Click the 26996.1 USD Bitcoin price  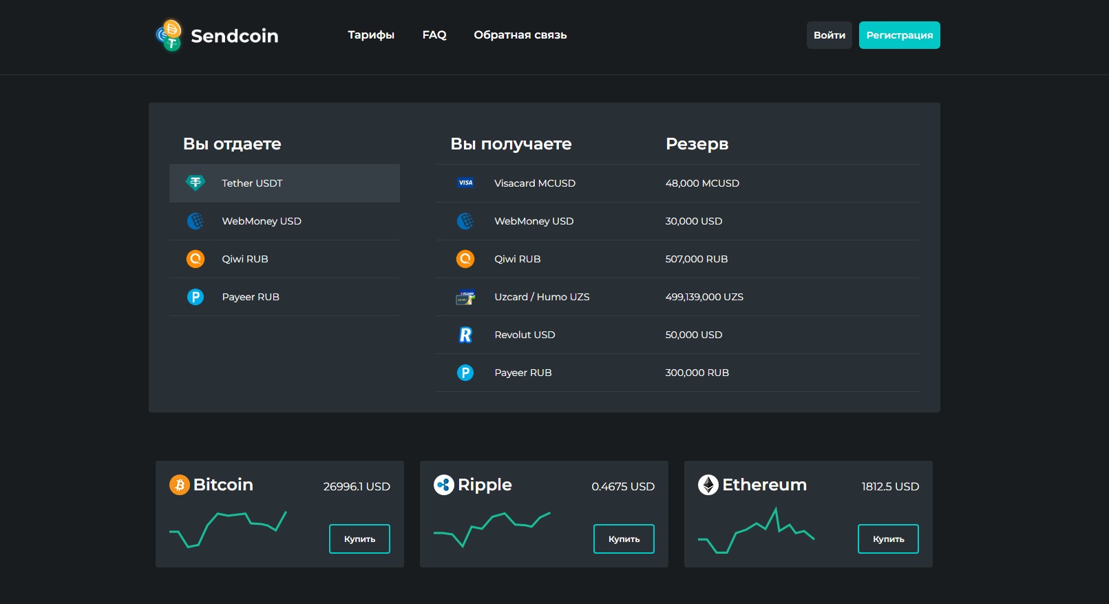[x=357, y=486]
